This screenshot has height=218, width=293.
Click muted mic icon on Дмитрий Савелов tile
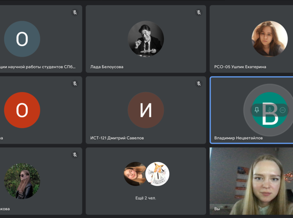pyautogui.click(x=199, y=83)
